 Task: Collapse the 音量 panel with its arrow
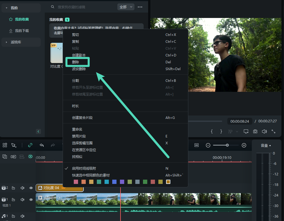tap(270, 145)
